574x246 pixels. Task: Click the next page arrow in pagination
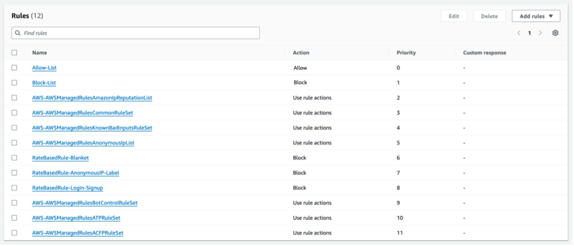pyautogui.click(x=540, y=33)
